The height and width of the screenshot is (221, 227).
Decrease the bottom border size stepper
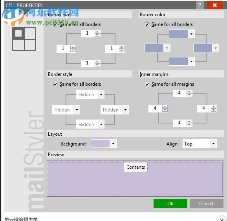coord(97,65)
